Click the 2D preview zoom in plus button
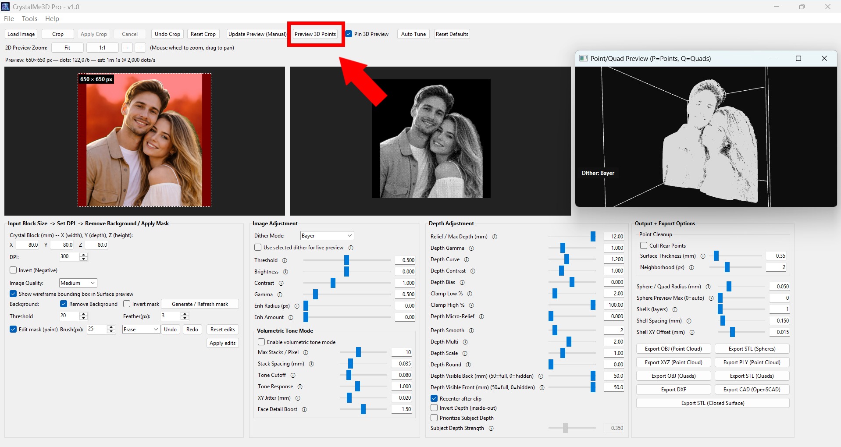Viewport: 841px width, 447px height. pos(127,47)
